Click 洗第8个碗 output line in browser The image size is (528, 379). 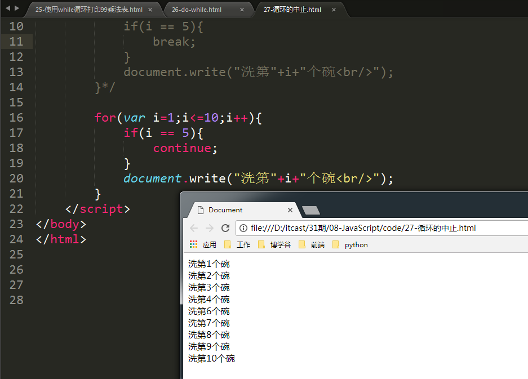[208, 335]
